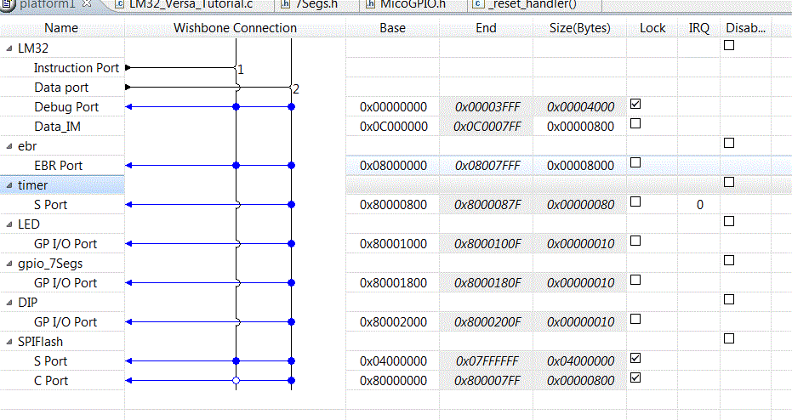Select the Instruction Port row
Viewport: 792px width, 420px height.
click(77, 68)
